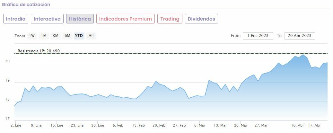Set zoom range to 1M
The width and height of the screenshot is (333, 133).
coord(44,36)
